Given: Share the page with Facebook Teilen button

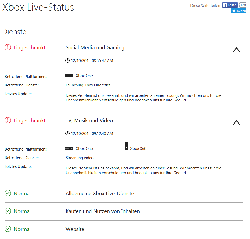Looking at the screenshot, I should click(x=230, y=5).
